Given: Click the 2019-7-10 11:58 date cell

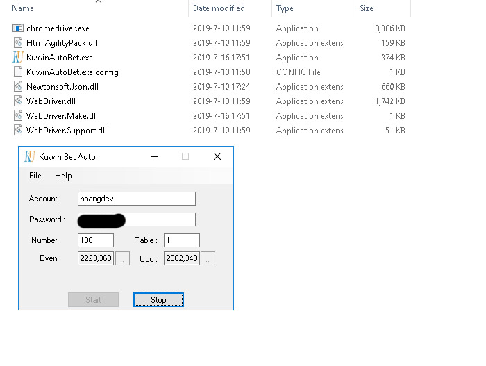Looking at the screenshot, I should (221, 72).
